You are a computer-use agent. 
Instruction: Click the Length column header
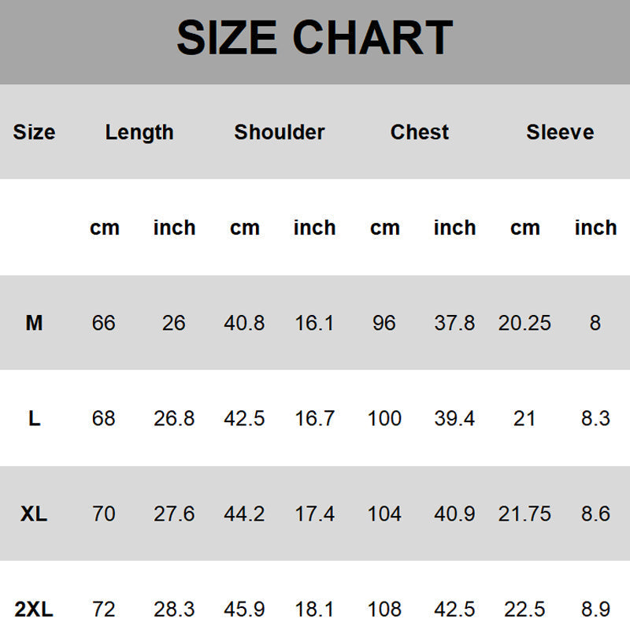(x=139, y=132)
